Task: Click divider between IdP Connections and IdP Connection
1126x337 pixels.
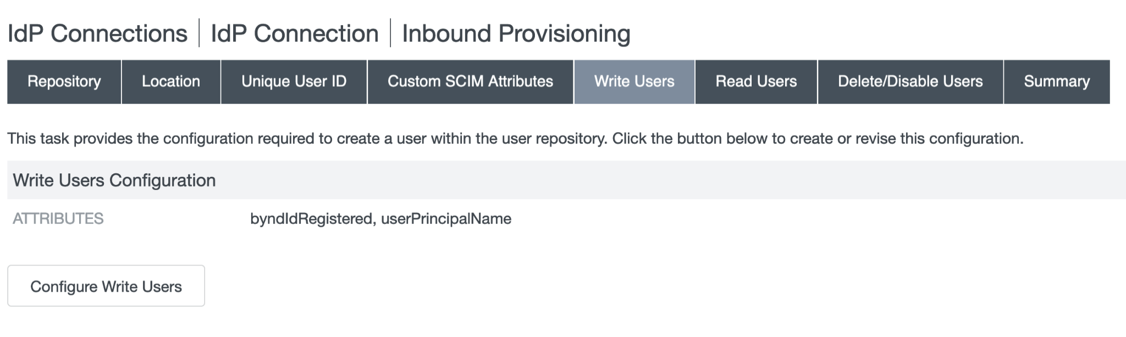Action: (x=199, y=33)
